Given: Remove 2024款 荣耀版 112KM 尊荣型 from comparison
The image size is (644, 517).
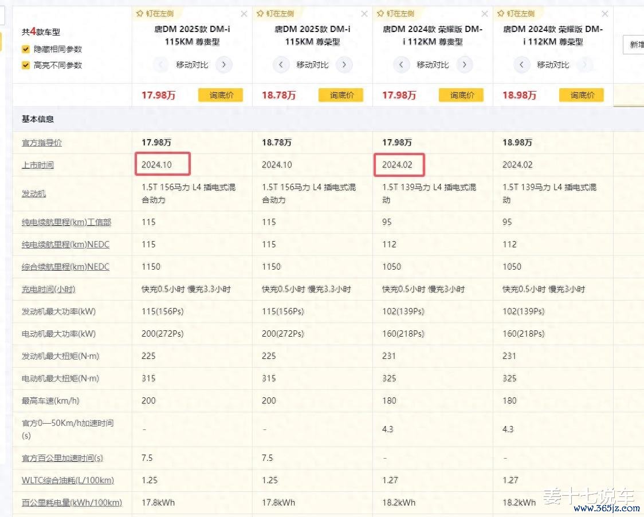Looking at the screenshot, I should (605, 14).
